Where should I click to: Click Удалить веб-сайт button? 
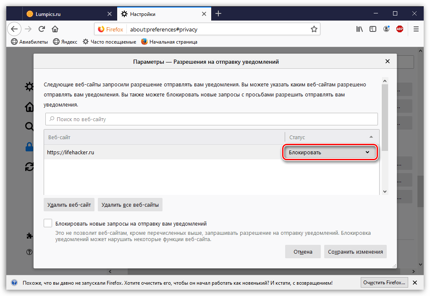(69, 205)
